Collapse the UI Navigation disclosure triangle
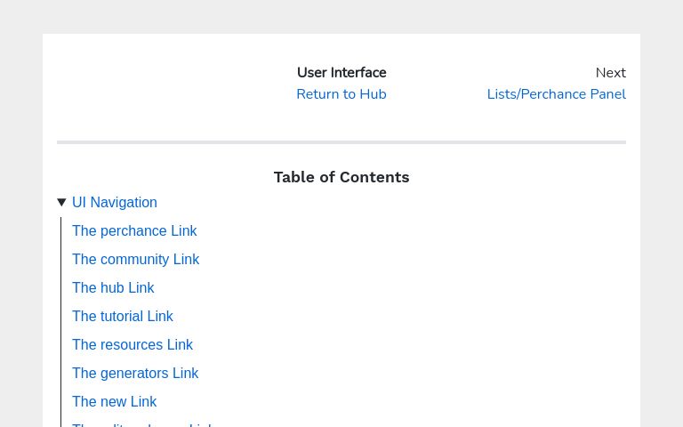683x427 pixels. click(61, 203)
